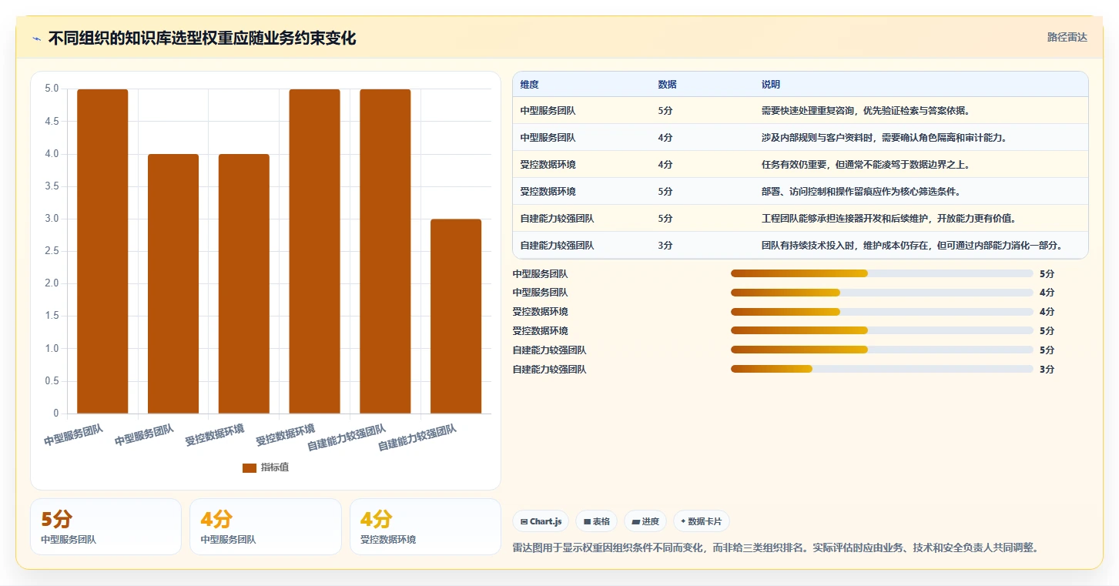Image resolution: width=1119 pixels, height=586 pixels.
Task: Click the 自建能力较强团队 progress bar showing 5分
Action: pyautogui.click(x=882, y=350)
